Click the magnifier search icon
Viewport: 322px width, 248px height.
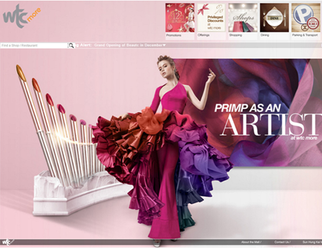tap(71, 46)
